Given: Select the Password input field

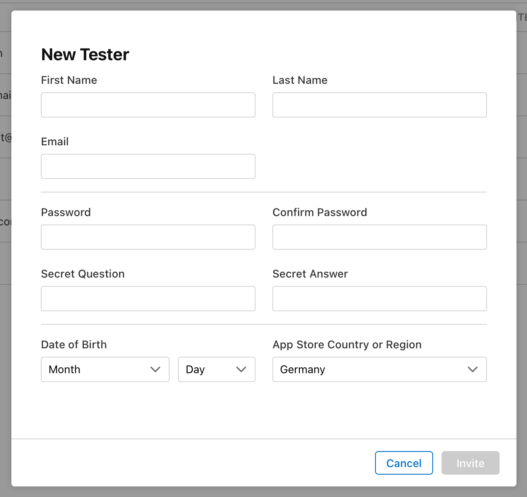Looking at the screenshot, I should (148, 237).
